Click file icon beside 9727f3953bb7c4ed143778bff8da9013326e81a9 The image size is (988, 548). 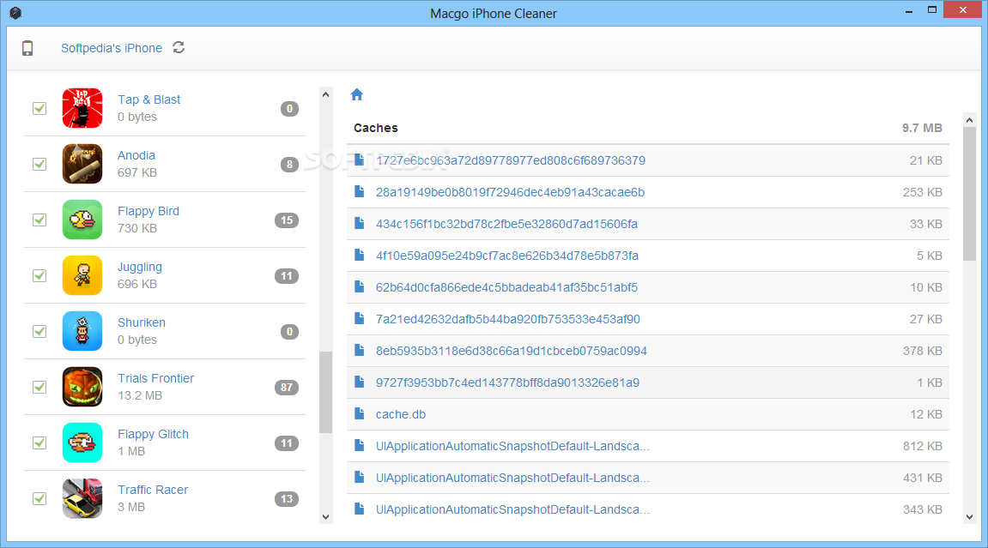pyautogui.click(x=359, y=382)
